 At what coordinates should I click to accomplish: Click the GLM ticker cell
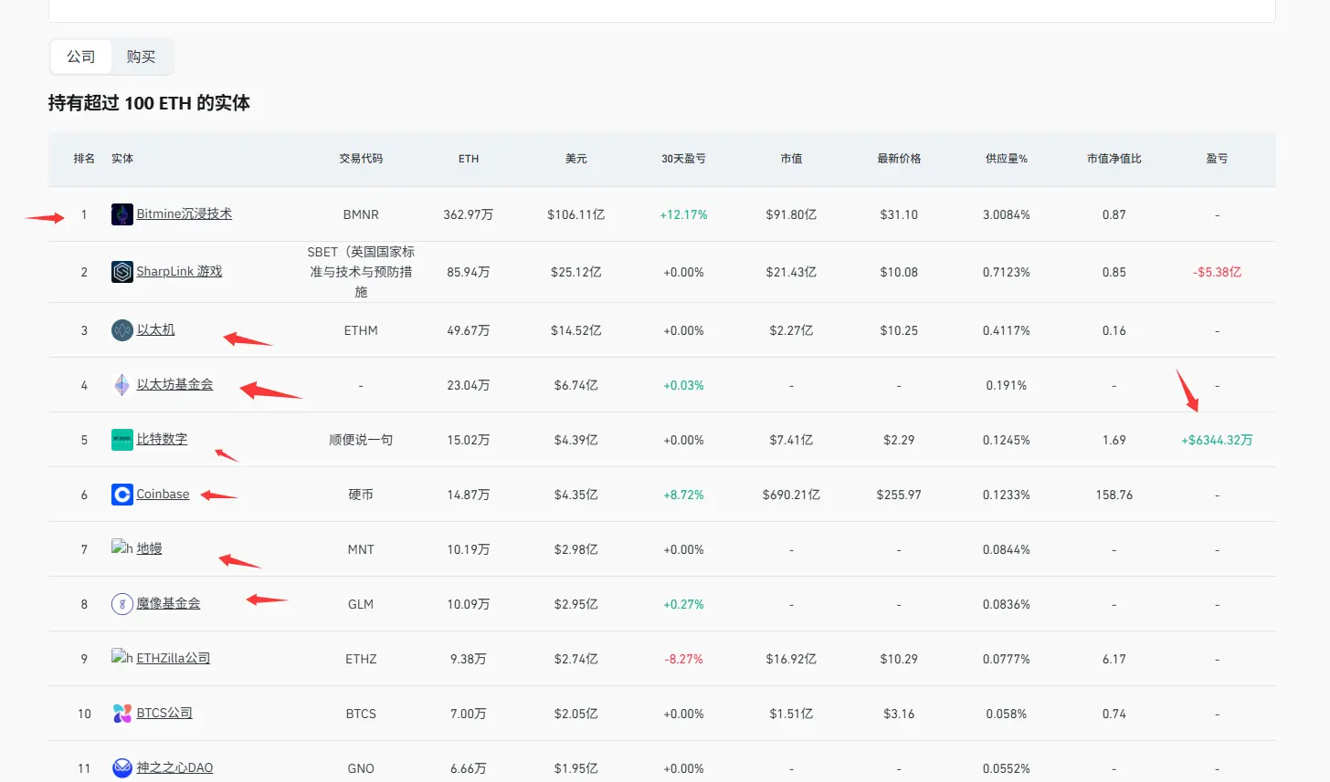pyautogui.click(x=361, y=604)
